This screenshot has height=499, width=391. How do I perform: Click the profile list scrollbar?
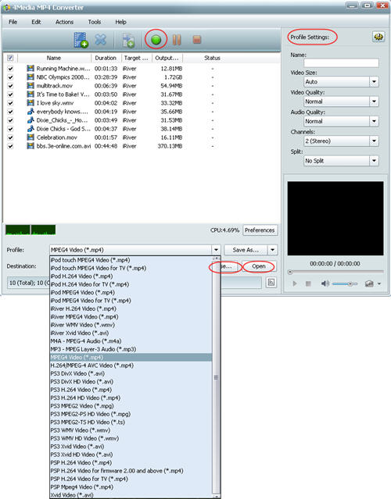click(x=216, y=377)
